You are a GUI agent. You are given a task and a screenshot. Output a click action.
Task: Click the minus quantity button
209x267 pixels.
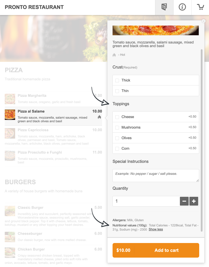(x=184, y=201)
